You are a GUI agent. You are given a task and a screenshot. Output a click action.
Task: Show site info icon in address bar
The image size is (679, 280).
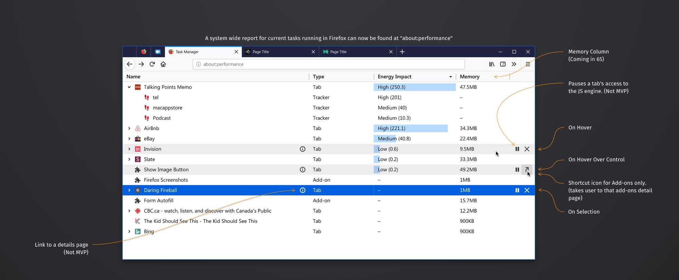(199, 64)
